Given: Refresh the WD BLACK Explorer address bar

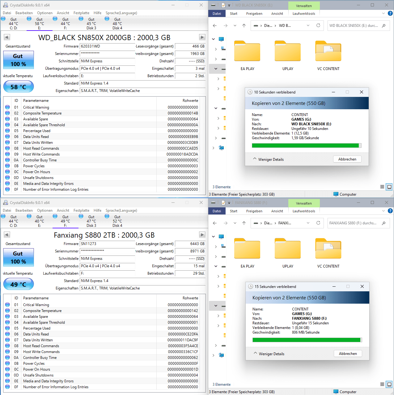Looking at the screenshot, I should (x=318, y=25).
